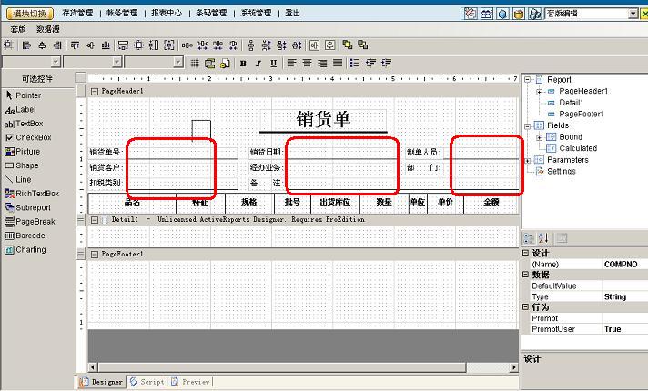Select the Picture control tool

pos(27,152)
